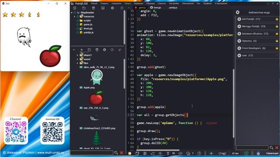The image size is (280, 157).
Task: Select the scripts folder in project tree
Action: coord(87,20)
